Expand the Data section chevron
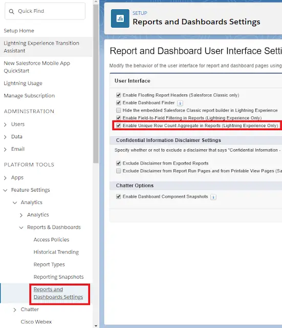Image resolution: width=282 pixels, height=328 pixels. (x=5, y=137)
